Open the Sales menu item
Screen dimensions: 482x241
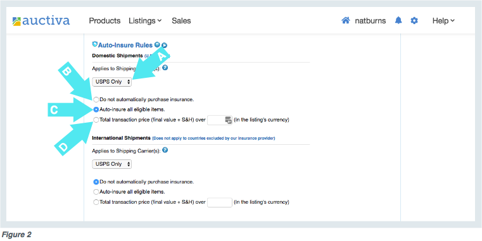click(x=181, y=21)
